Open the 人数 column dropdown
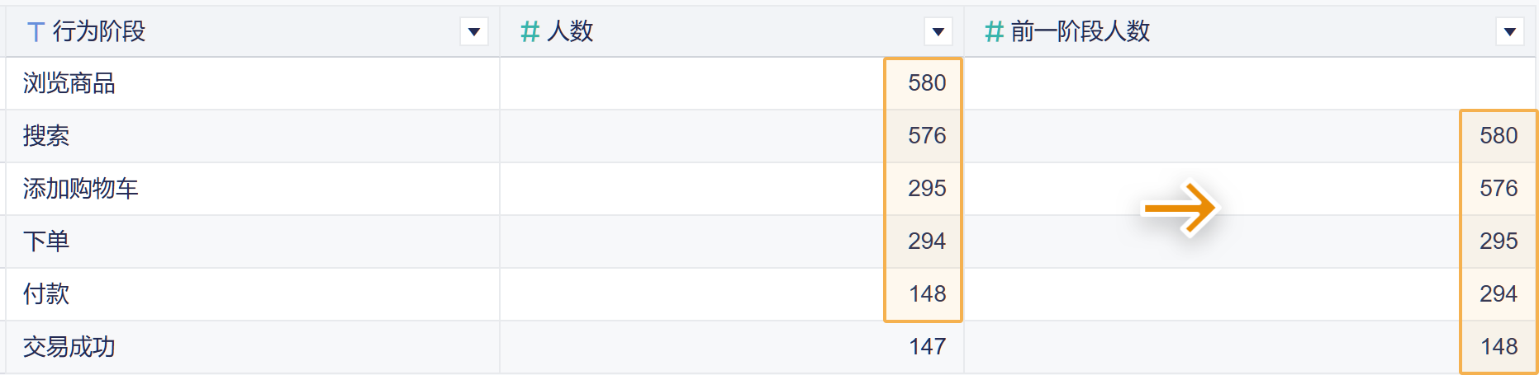 [x=938, y=32]
